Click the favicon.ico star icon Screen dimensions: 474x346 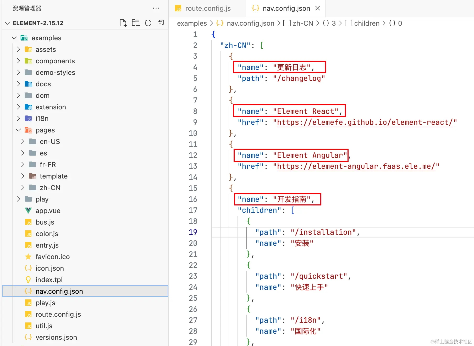click(28, 257)
